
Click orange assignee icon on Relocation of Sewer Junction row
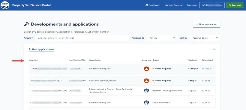146,81
